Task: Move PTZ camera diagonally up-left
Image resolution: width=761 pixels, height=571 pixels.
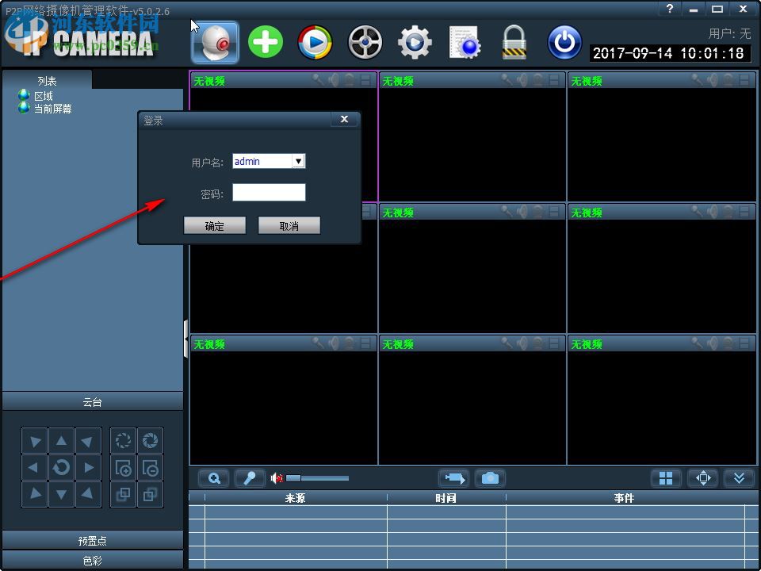Action: 34,441
